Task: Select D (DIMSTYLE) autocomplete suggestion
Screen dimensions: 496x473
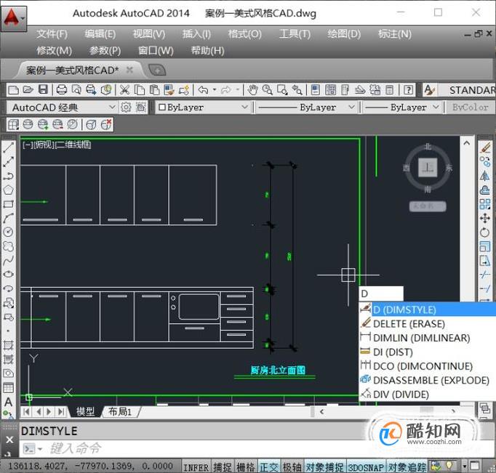Action: click(x=428, y=310)
